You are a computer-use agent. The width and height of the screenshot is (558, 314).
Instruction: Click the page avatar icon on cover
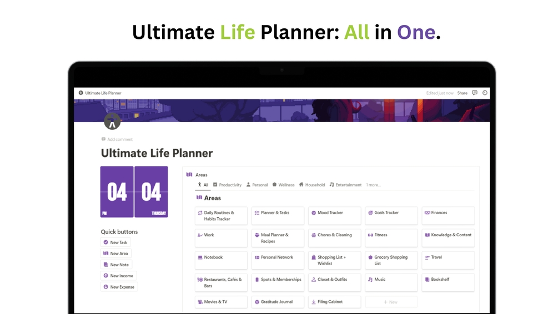pos(112,121)
